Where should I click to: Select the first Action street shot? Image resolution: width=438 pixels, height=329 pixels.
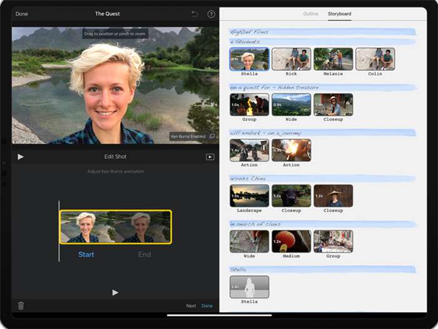coord(249,150)
